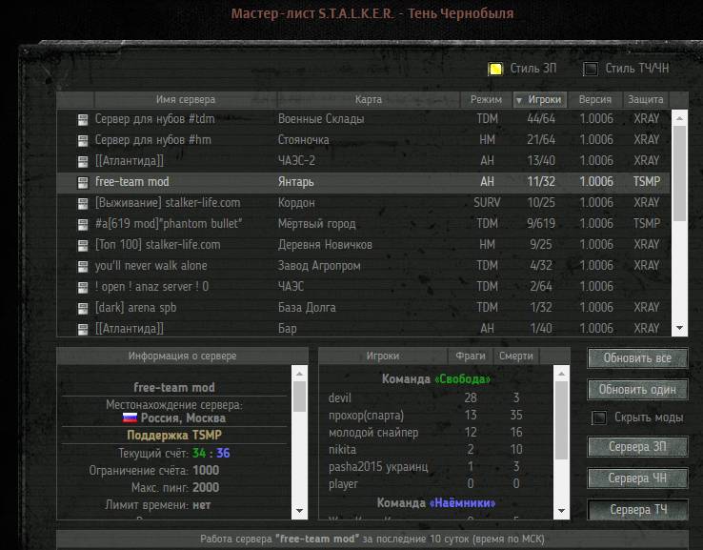Sort server list by 'Защита' header

[646, 99]
